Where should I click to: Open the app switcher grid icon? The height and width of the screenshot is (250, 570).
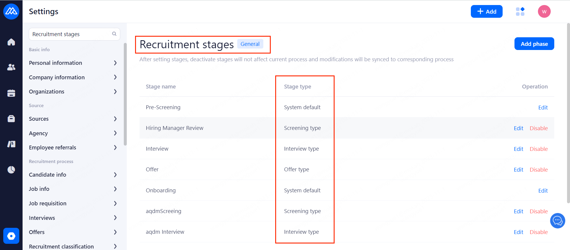[x=520, y=12]
